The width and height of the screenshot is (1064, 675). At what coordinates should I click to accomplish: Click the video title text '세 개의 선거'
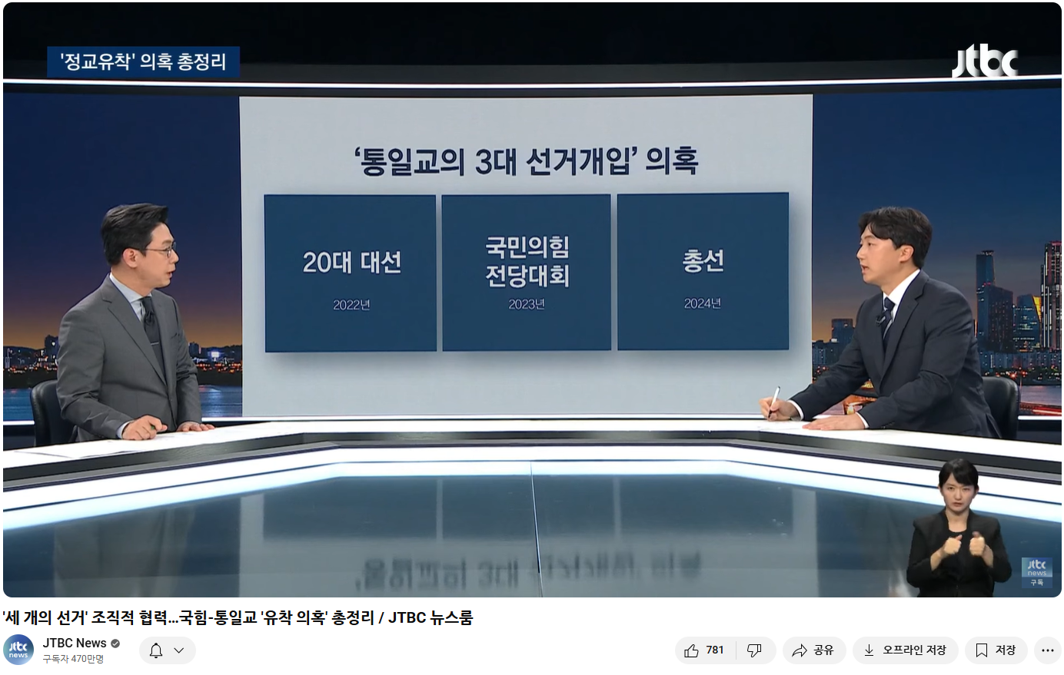(46, 617)
